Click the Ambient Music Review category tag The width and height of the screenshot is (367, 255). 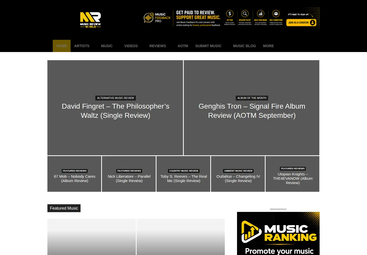(238, 171)
